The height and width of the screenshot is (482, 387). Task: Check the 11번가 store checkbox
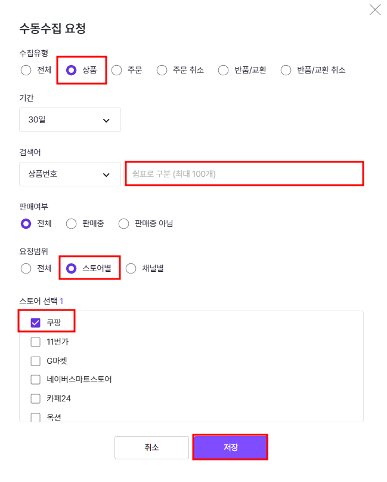pyautogui.click(x=36, y=342)
